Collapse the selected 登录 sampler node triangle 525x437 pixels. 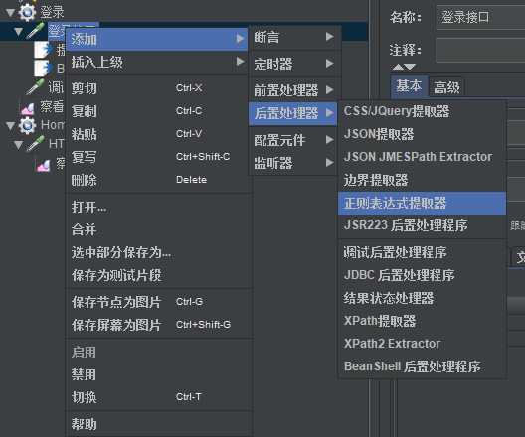coord(18,32)
